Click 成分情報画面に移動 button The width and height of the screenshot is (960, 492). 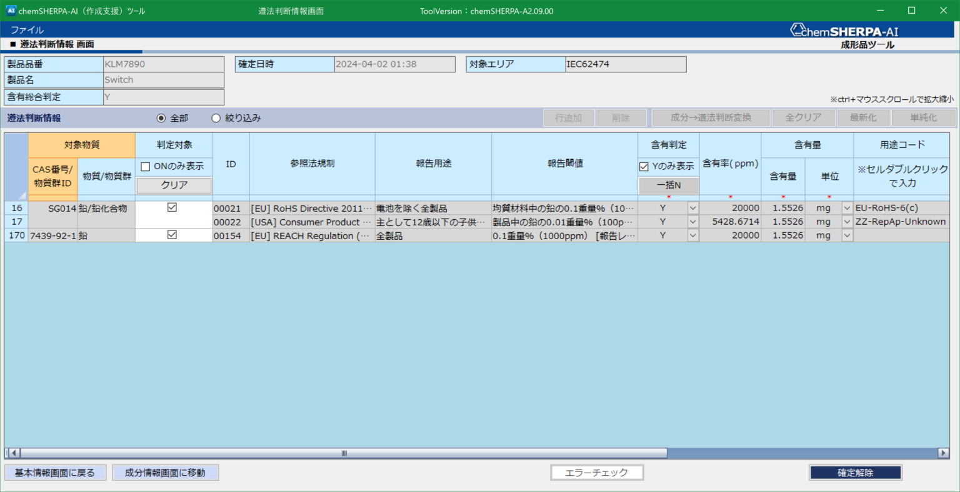pos(165,472)
